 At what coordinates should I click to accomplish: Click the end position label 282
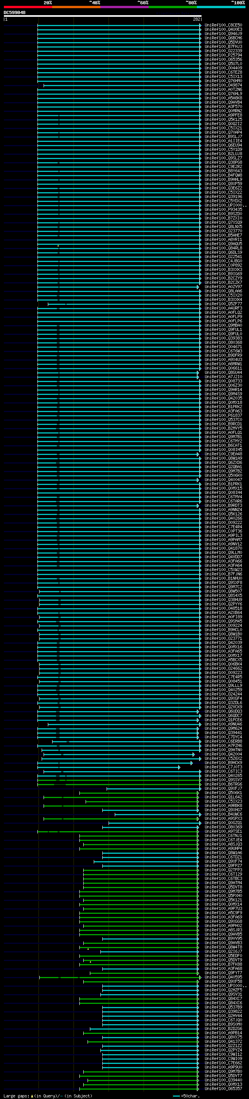(196, 19)
